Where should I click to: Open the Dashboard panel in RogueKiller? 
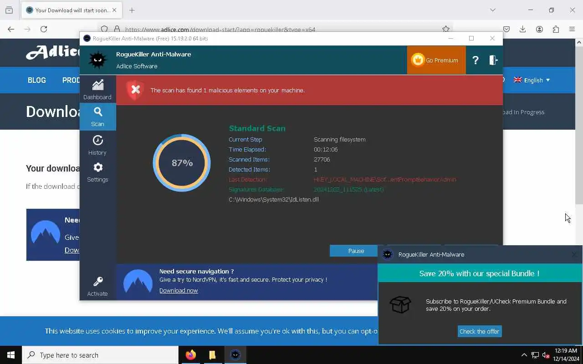click(x=97, y=89)
